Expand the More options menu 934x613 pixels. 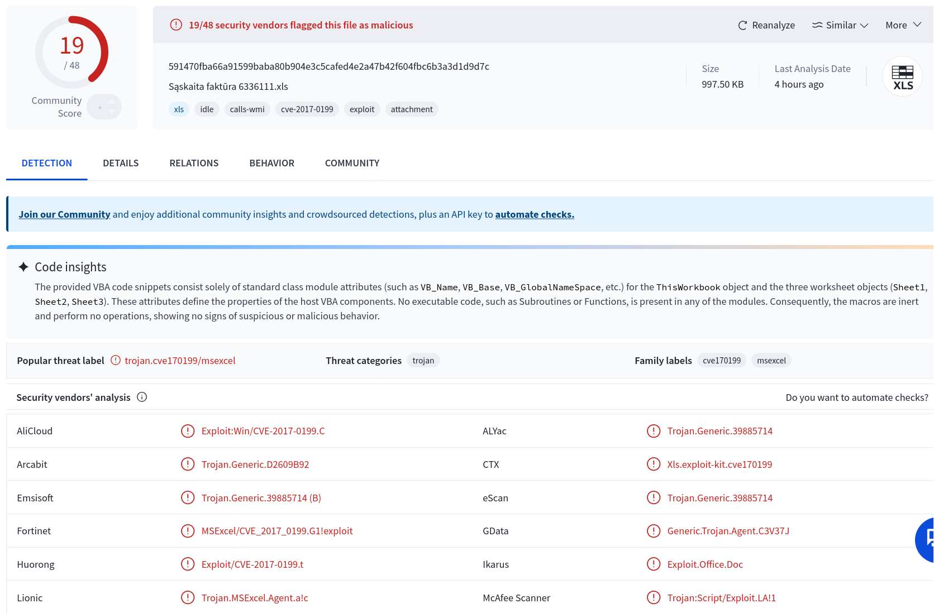(x=903, y=25)
